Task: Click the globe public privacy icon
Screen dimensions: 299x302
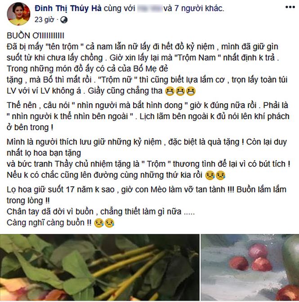Action: point(64,20)
